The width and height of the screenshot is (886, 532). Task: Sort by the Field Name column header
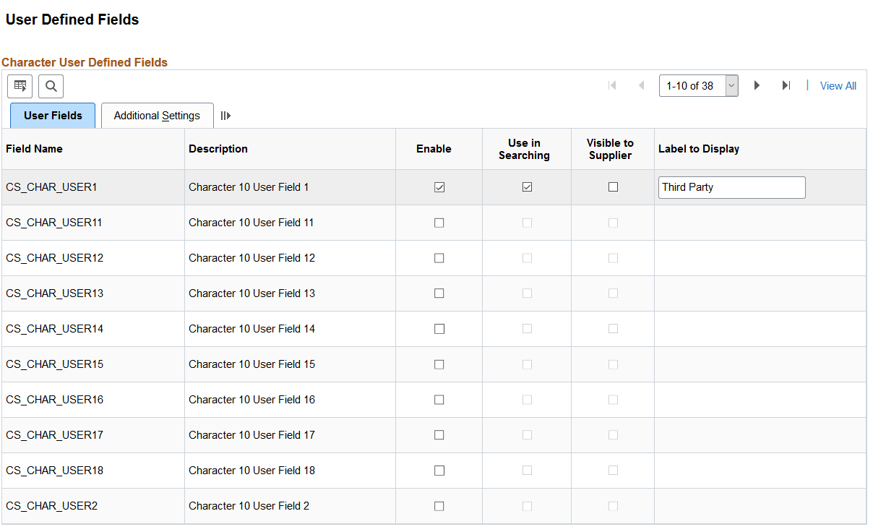pyautogui.click(x=34, y=148)
